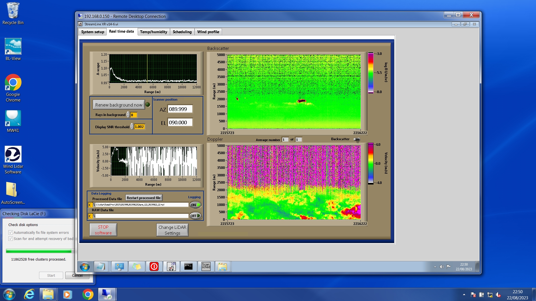Flip the Backscatter toggle above Doppler plot
The height and width of the screenshot is (301, 536).
click(356, 139)
